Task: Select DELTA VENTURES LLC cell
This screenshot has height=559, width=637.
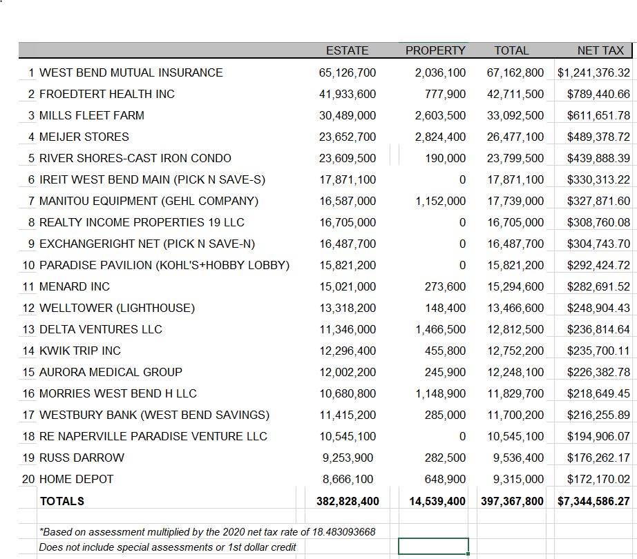Action: coord(100,329)
